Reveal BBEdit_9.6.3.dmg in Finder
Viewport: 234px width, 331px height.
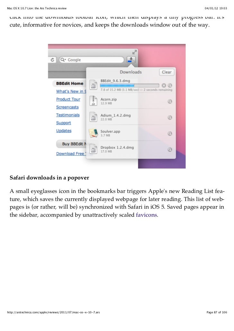tap(170, 85)
